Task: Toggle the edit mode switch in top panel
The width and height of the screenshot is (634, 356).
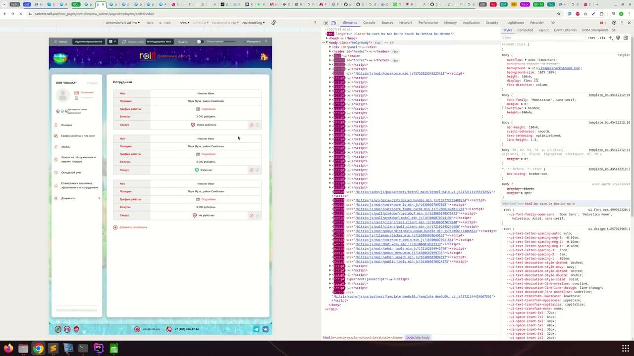Action: (200, 42)
